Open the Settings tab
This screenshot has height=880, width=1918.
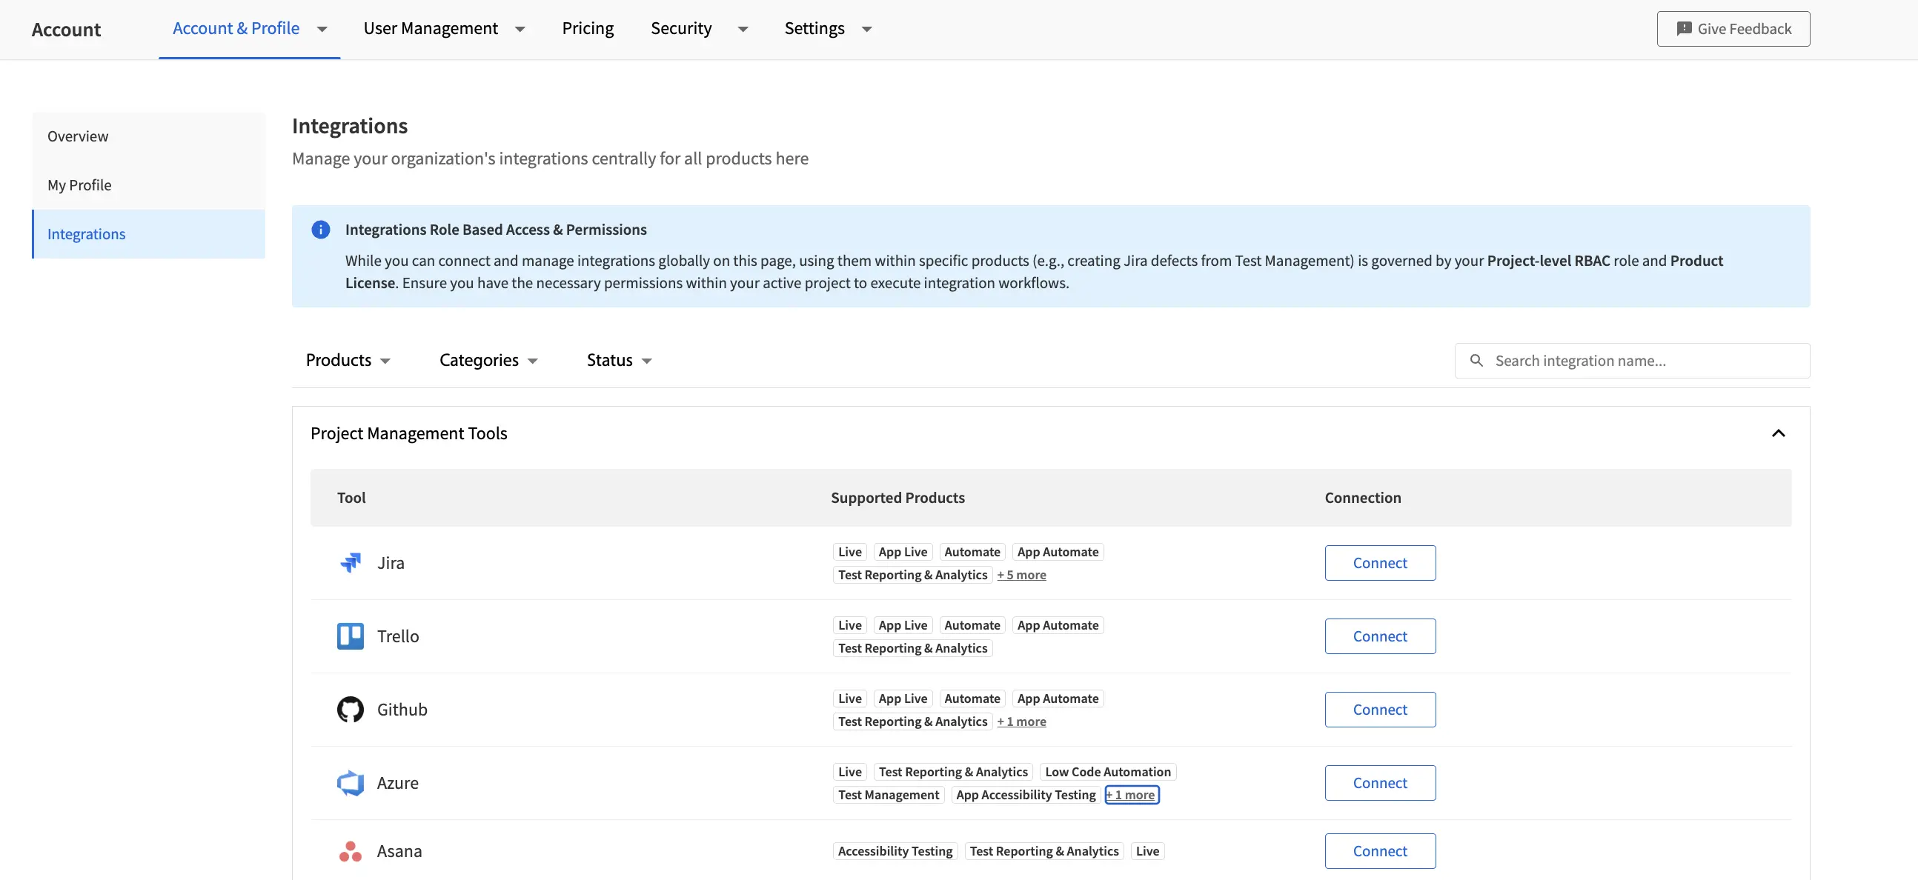pos(814,28)
